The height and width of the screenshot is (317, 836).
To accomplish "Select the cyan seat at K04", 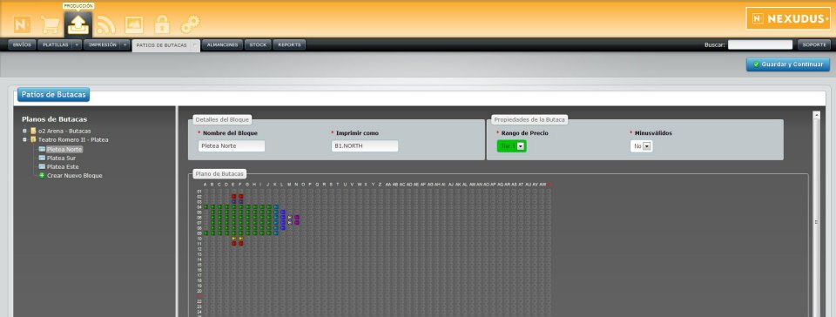I will pyautogui.click(x=276, y=206).
